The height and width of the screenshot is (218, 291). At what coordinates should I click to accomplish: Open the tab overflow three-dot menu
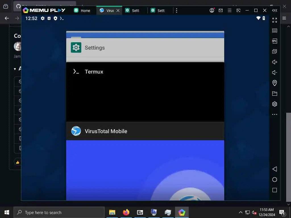point(176,11)
